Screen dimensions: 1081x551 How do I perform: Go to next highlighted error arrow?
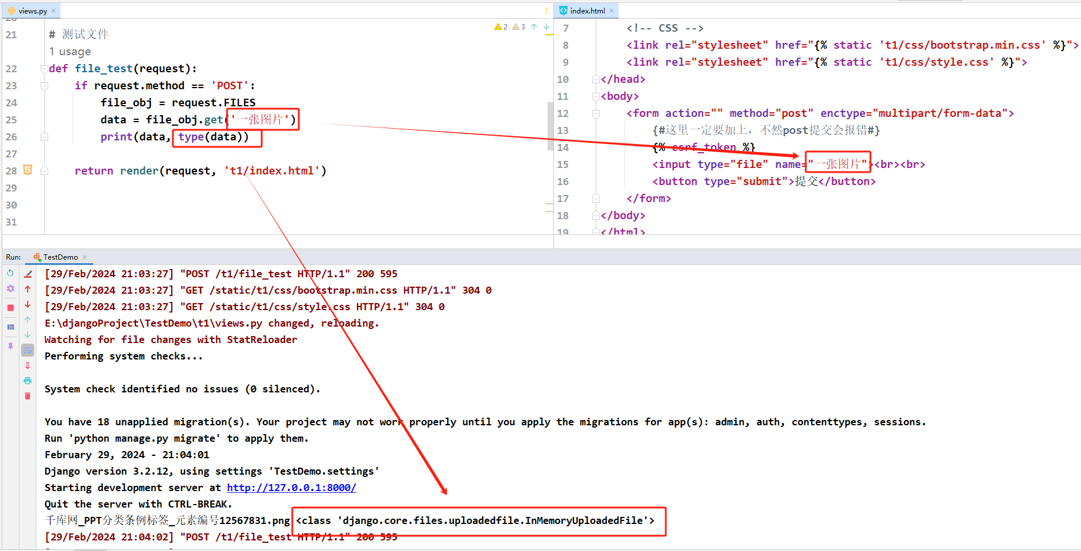click(546, 26)
